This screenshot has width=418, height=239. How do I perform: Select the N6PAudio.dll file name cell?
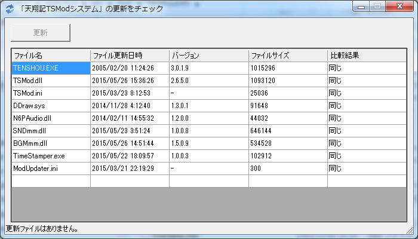click(x=51, y=118)
